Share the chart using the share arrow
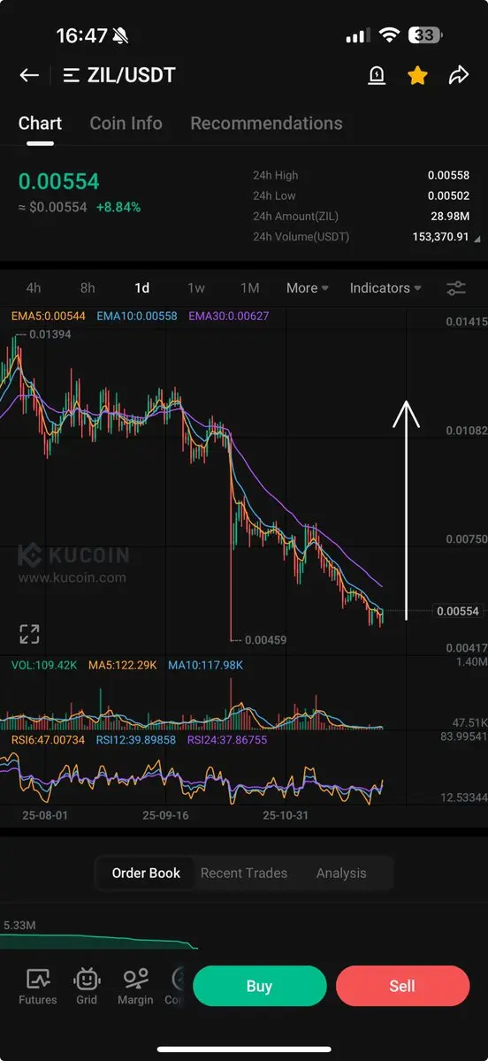Image resolution: width=488 pixels, height=1061 pixels. pyautogui.click(x=458, y=76)
